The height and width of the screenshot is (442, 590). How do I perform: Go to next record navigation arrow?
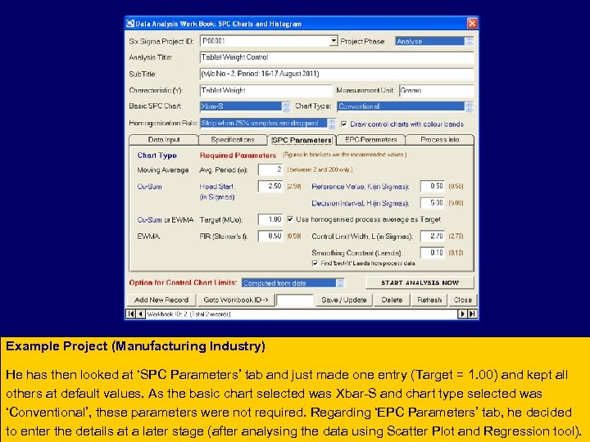tap(462, 313)
